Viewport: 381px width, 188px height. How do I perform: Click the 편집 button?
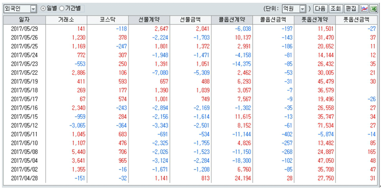click(x=351, y=9)
